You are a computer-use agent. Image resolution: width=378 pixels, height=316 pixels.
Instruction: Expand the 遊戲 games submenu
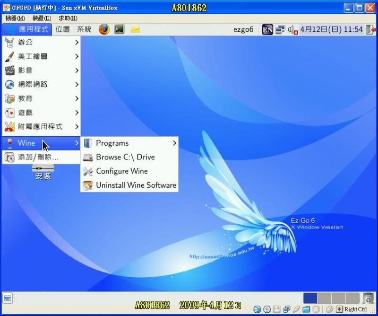[x=42, y=113]
